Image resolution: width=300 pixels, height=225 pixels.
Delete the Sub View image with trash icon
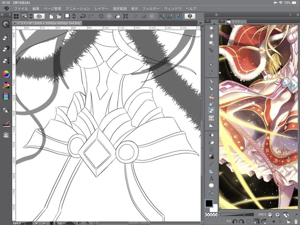coord(296,221)
